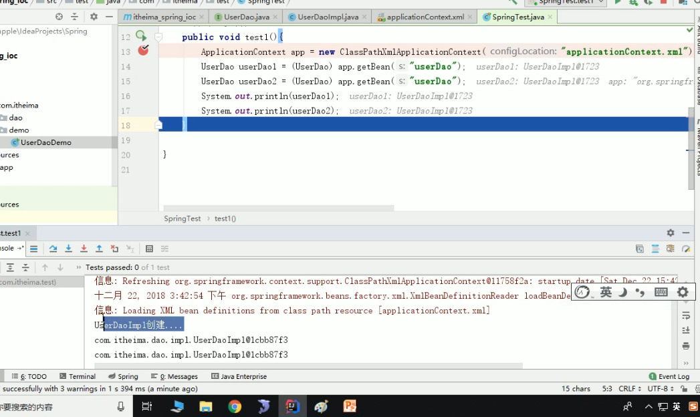Expand more test toolbar actions chevron
This screenshot has width=700, height=417.
[79, 267]
